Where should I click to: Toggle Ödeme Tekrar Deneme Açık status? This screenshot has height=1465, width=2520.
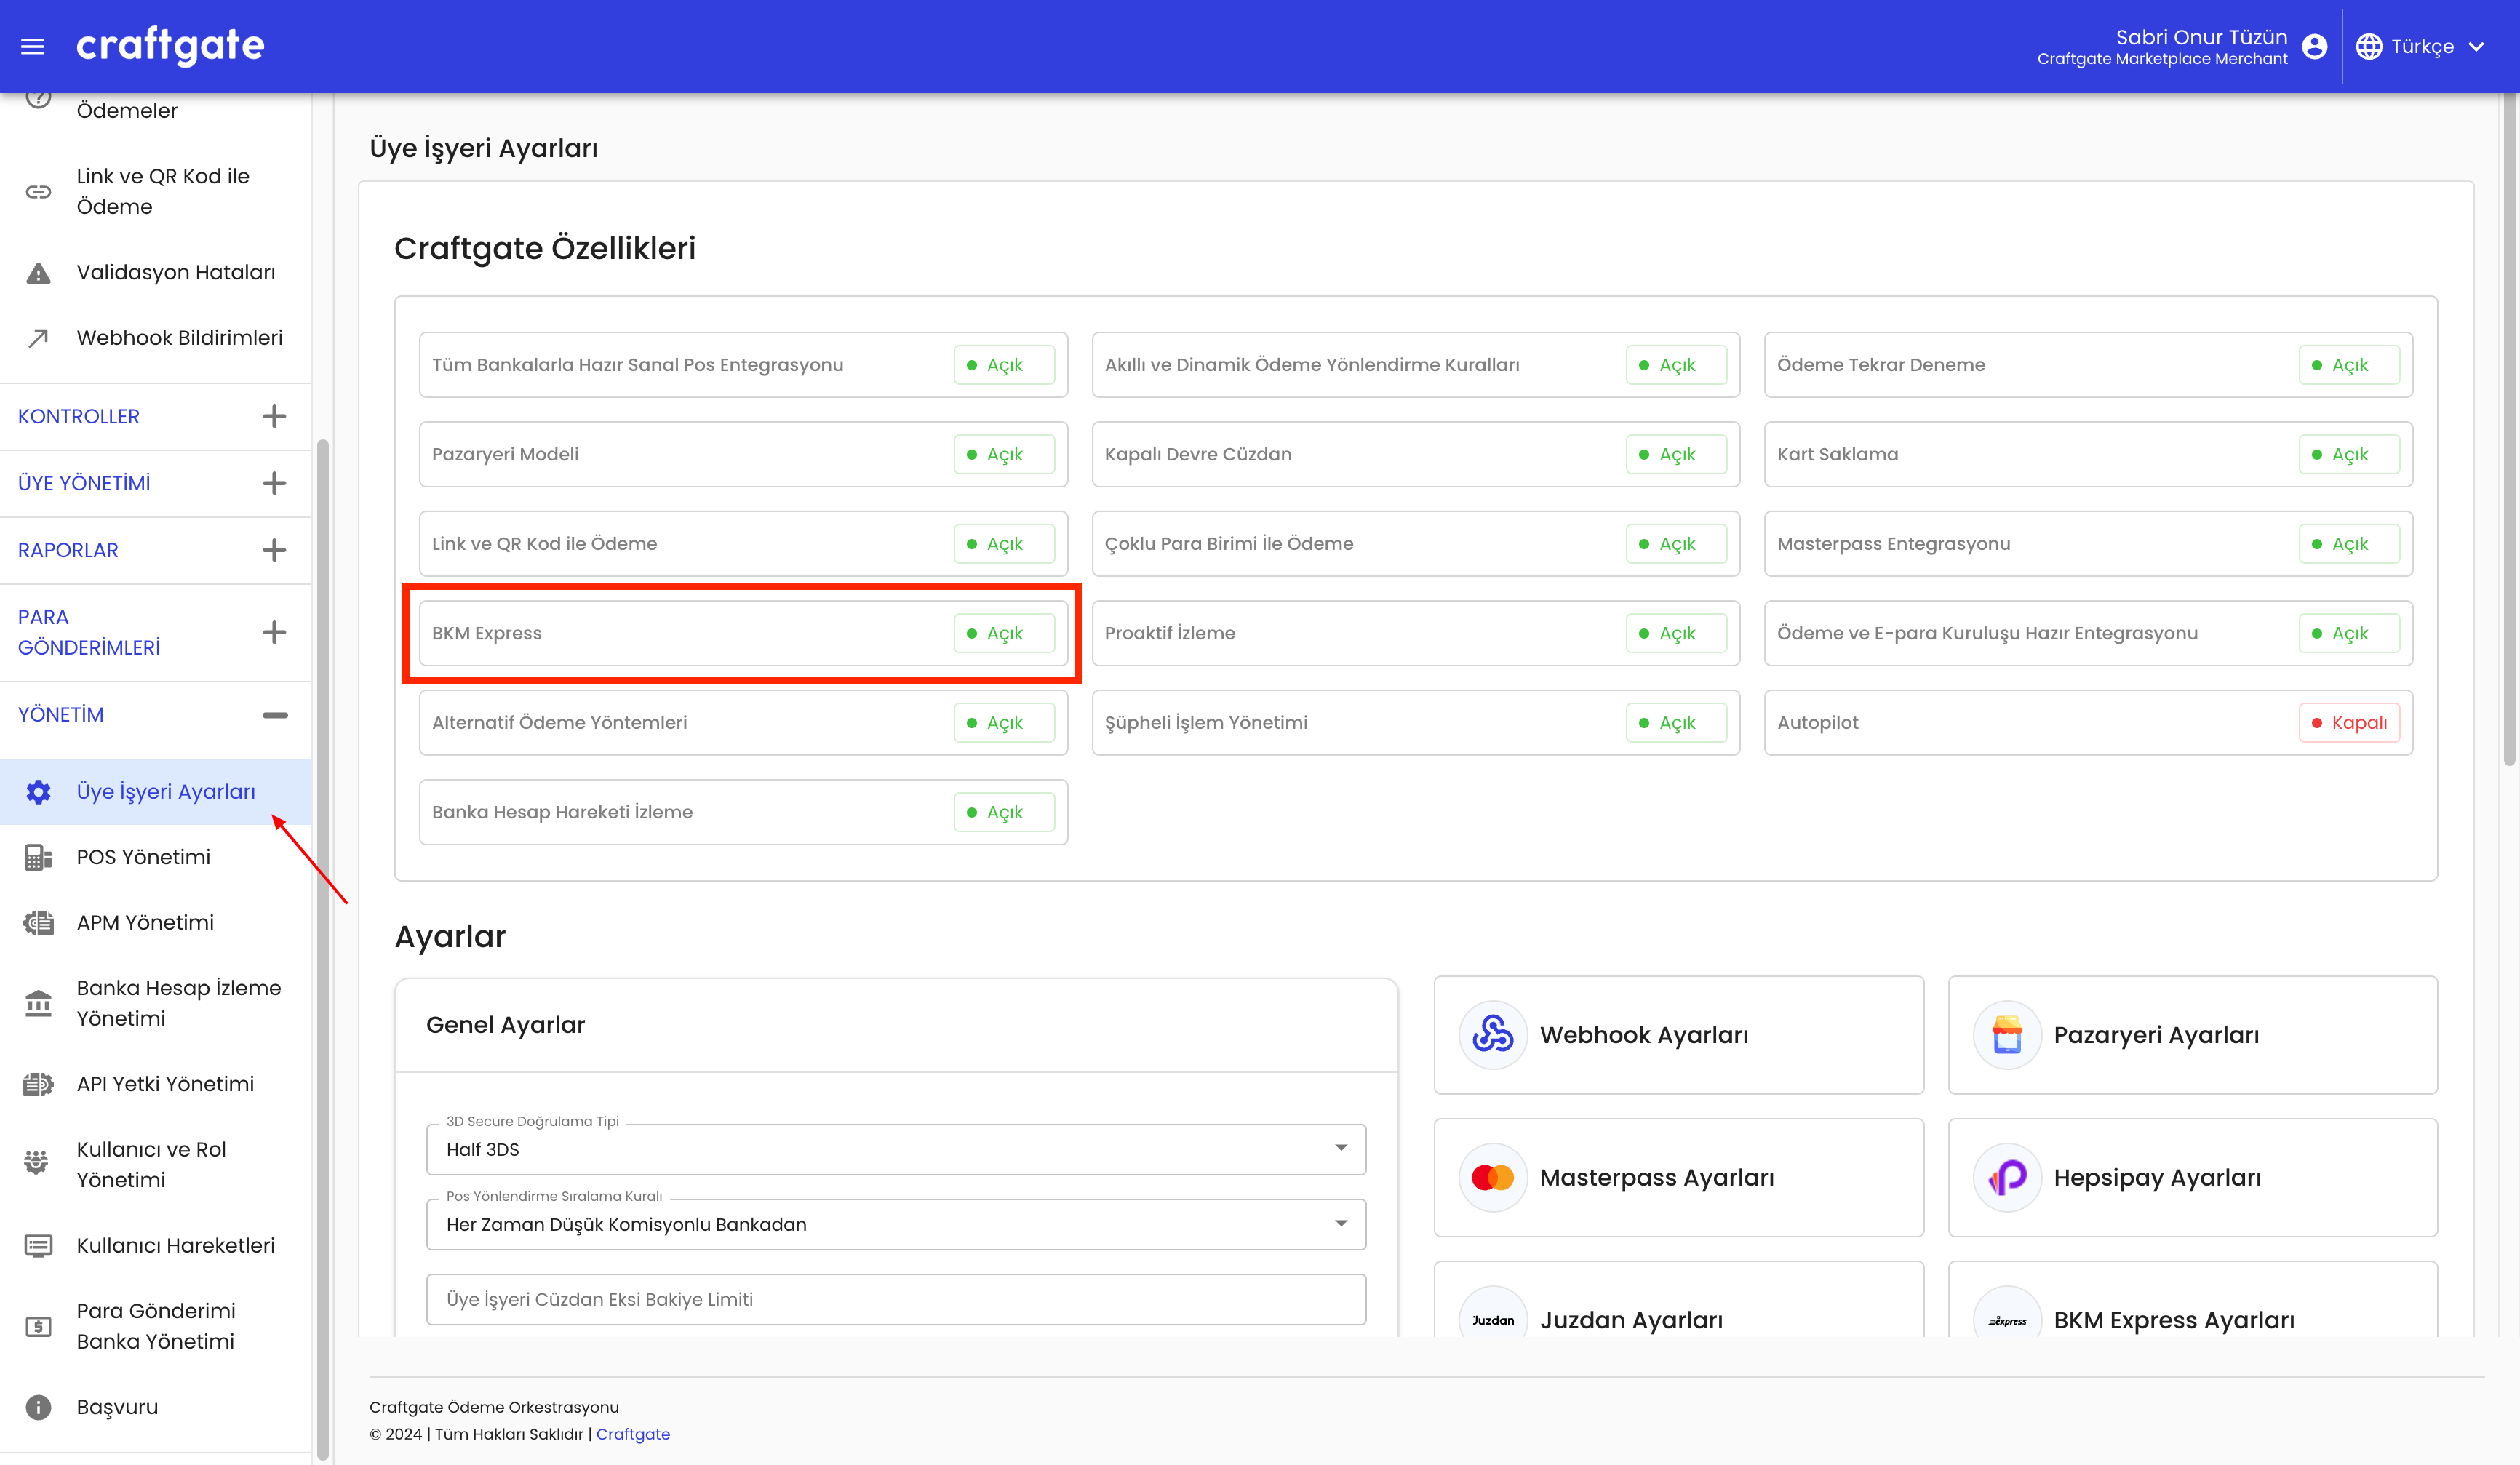(2349, 365)
